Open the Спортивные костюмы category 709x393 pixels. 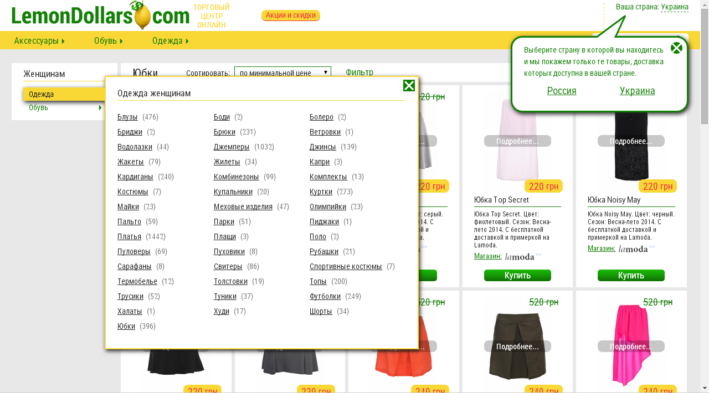click(x=346, y=266)
